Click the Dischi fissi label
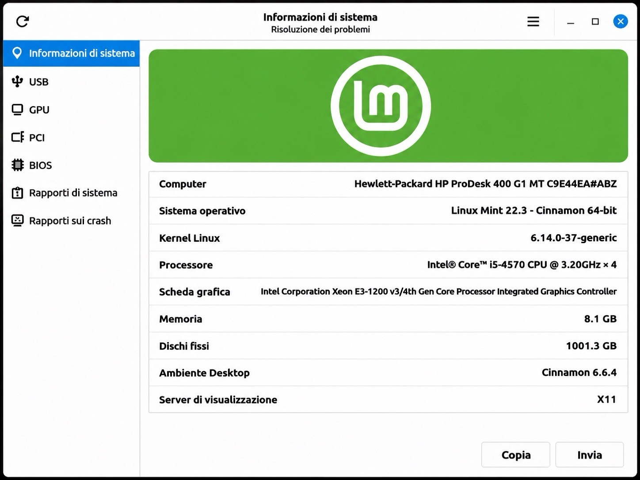This screenshot has width=640, height=480. point(184,346)
